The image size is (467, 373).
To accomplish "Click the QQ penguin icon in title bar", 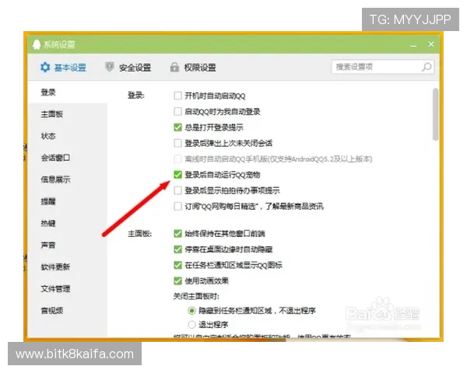I will tap(37, 44).
